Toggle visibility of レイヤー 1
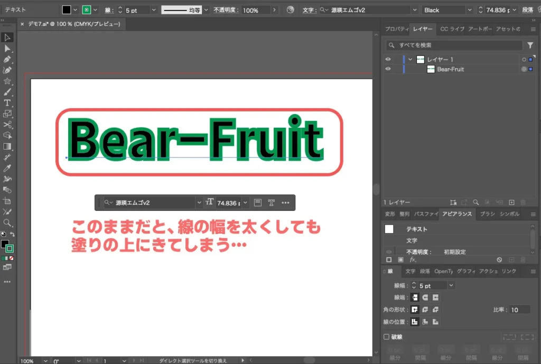The height and width of the screenshot is (364, 541). pos(389,59)
